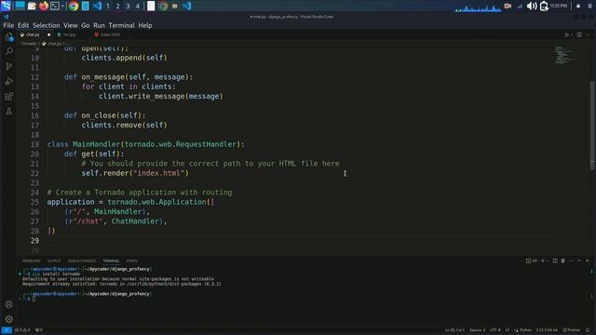Click the screen recording indicator in tray
The width and height of the screenshot is (596, 335).
(x=508, y=7)
